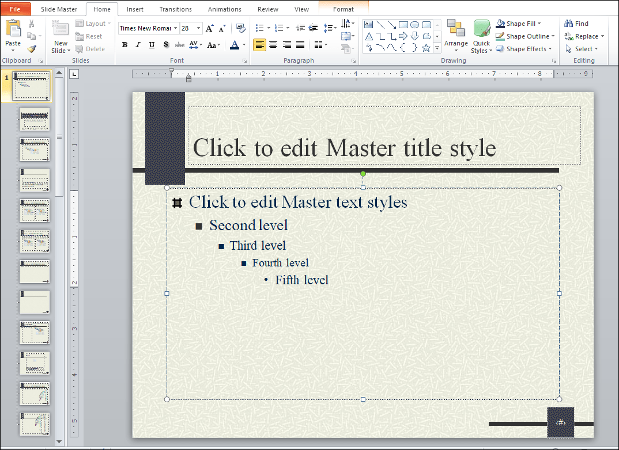Open the Transitions ribbon tab
The height and width of the screenshot is (450, 619).
[x=175, y=9]
